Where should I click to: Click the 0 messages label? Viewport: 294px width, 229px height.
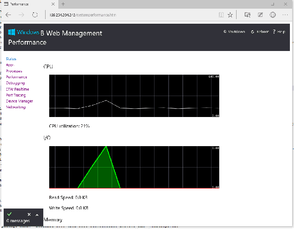pos(18,221)
